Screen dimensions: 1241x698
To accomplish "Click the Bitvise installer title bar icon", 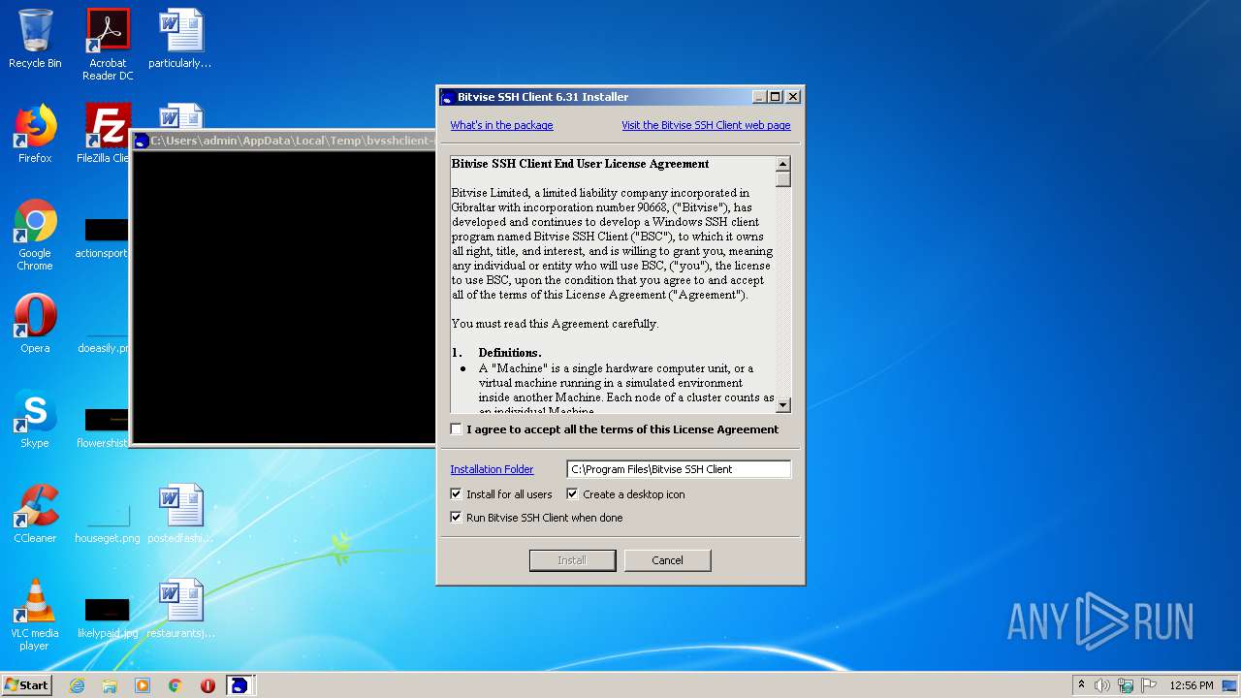I will tap(447, 97).
